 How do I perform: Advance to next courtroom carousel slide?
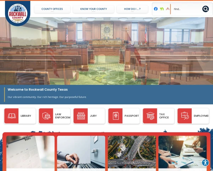205,58
